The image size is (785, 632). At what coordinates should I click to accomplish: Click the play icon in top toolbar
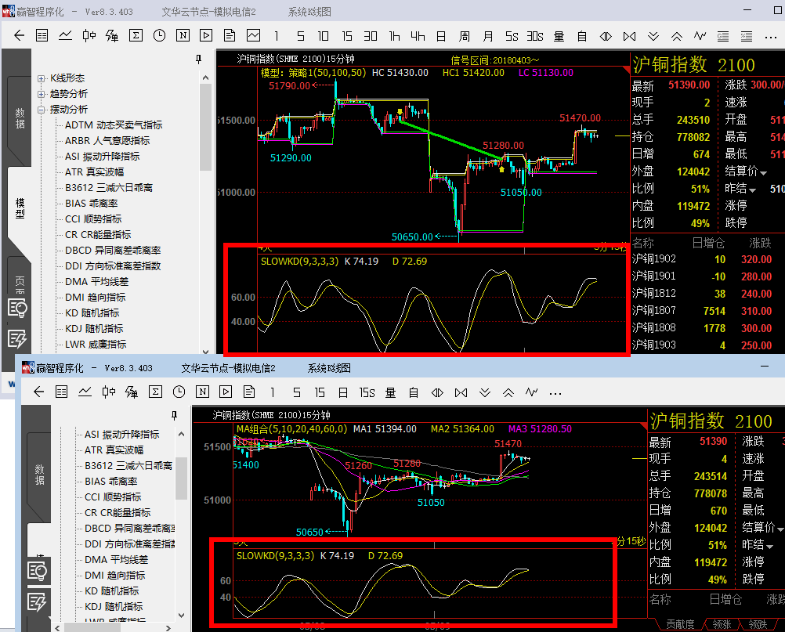tap(206, 35)
